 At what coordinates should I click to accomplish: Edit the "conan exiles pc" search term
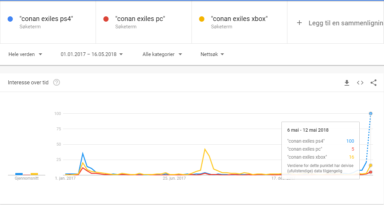[140, 19]
